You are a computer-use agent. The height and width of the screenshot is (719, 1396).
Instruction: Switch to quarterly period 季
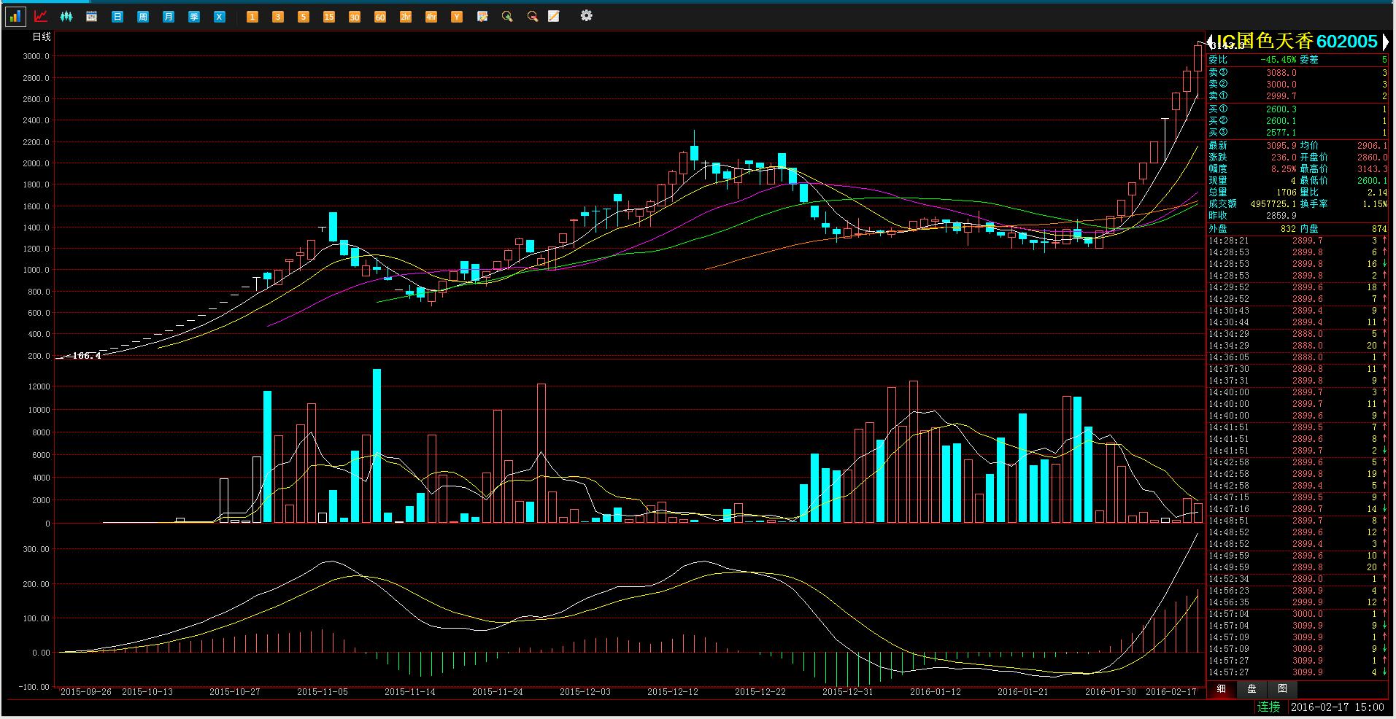click(194, 17)
